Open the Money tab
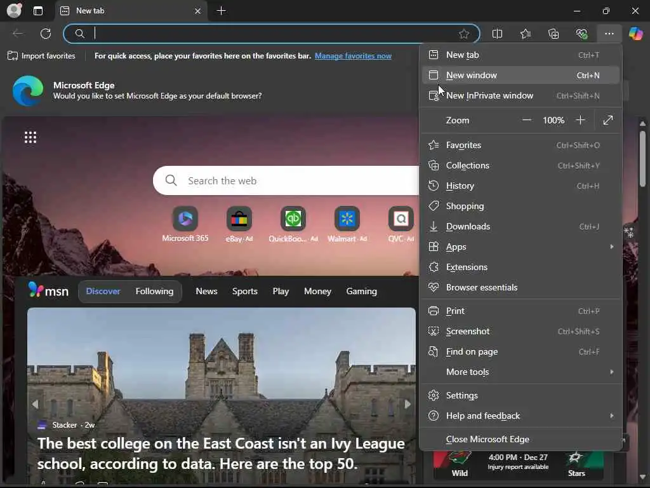This screenshot has width=650, height=488. [x=317, y=291]
